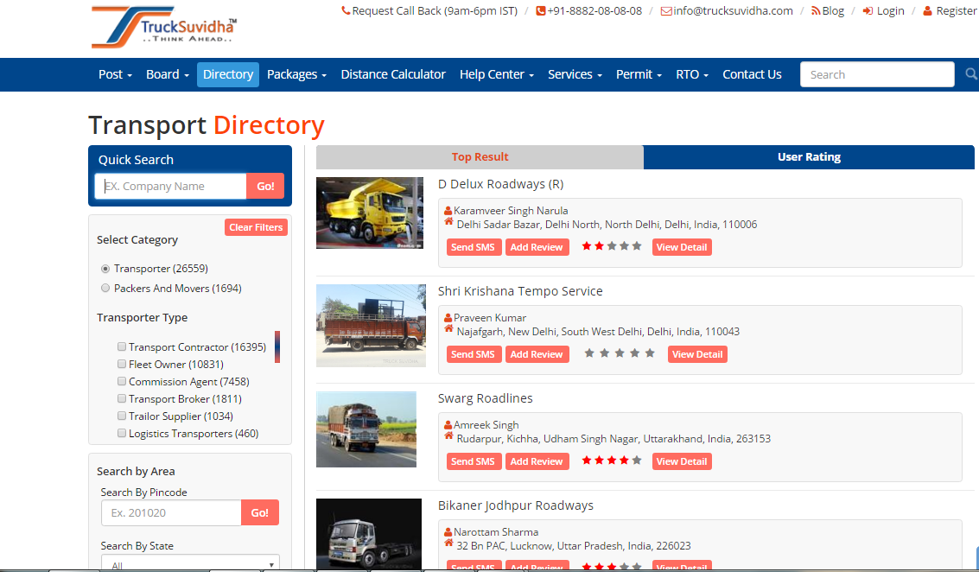Send SMS to D Delux Roadways

tap(473, 247)
